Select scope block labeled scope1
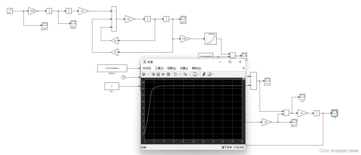 73,23
